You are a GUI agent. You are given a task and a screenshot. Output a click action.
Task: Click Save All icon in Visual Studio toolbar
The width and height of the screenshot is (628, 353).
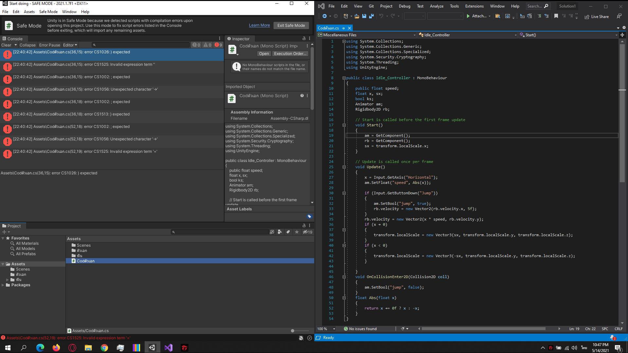(371, 16)
